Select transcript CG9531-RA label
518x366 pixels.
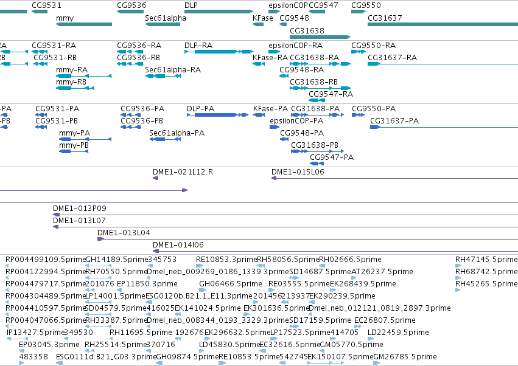click(54, 45)
